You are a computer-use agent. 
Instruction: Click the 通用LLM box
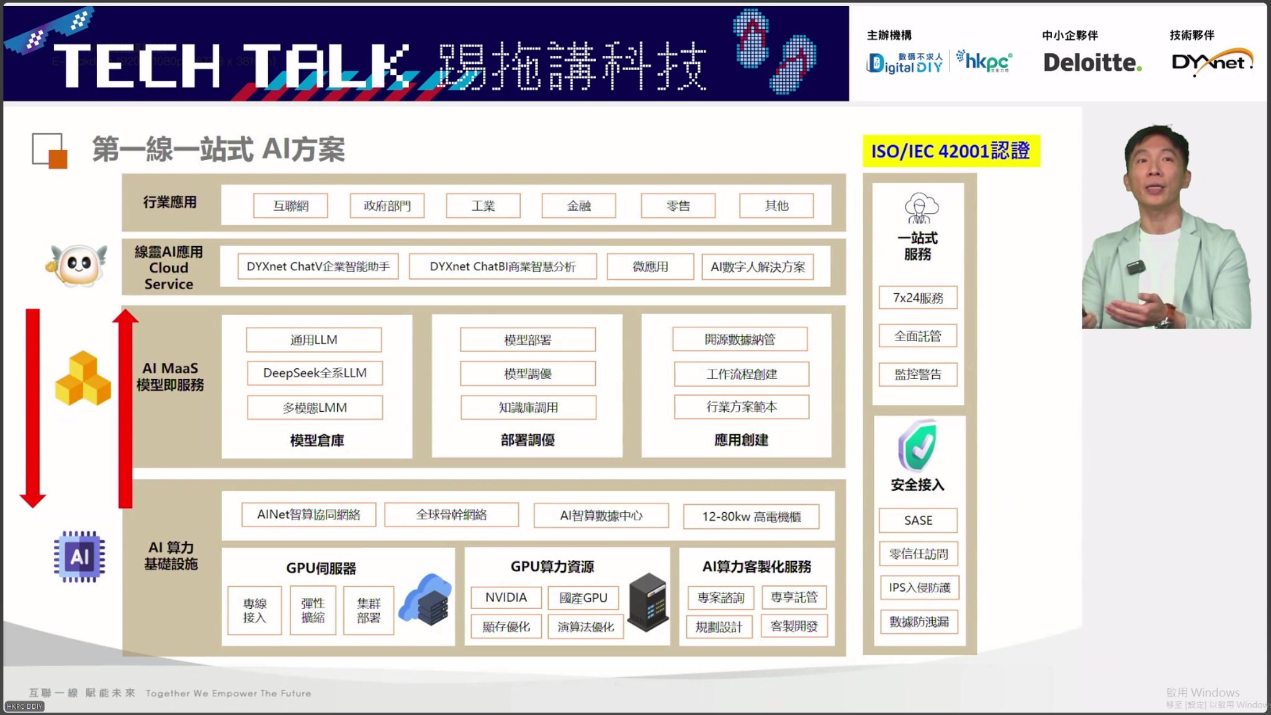pyautogui.click(x=314, y=340)
